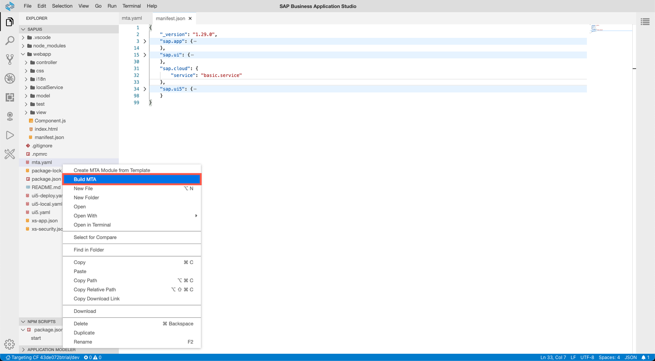The width and height of the screenshot is (655, 361).
Task: Click the Component.js file icon in Explorer
Action: click(x=31, y=121)
